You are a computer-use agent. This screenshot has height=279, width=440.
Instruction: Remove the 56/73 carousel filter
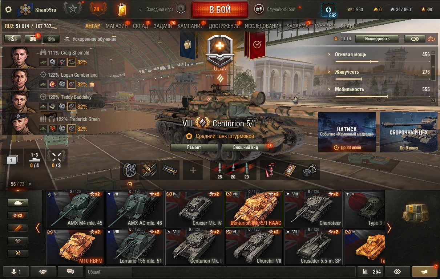click(x=30, y=184)
